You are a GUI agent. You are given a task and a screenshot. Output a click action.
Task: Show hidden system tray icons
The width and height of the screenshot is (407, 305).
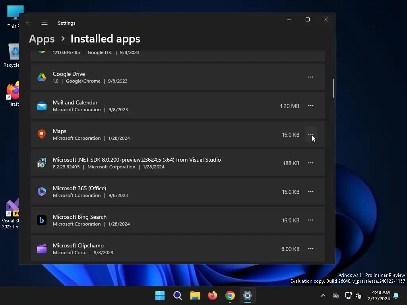click(x=323, y=295)
